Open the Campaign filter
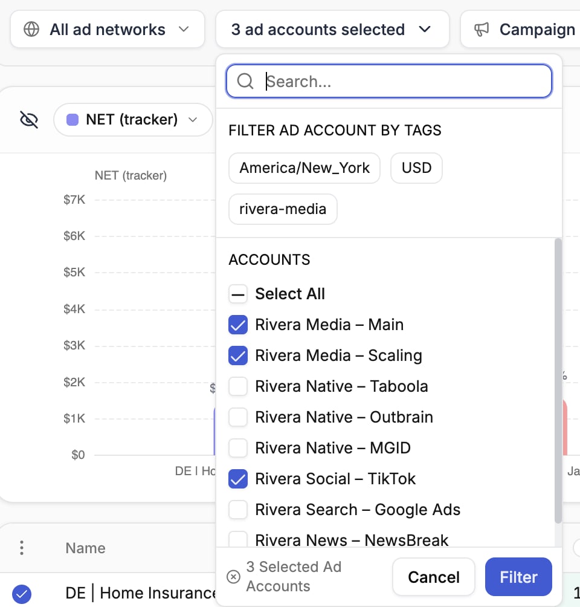Image resolution: width=580 pixels, height=607 pixels. [x=520, y=30]
